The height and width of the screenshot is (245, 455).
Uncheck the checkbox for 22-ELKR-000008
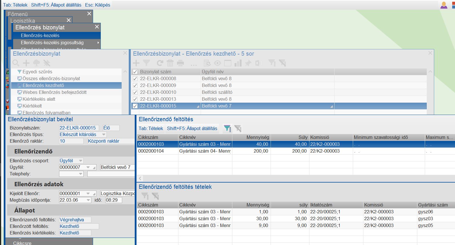pos(135,79)
